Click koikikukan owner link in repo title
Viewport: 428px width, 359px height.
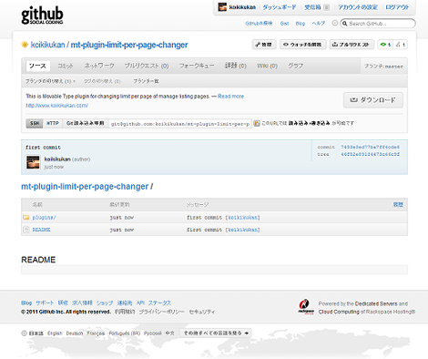pos(47,45)
